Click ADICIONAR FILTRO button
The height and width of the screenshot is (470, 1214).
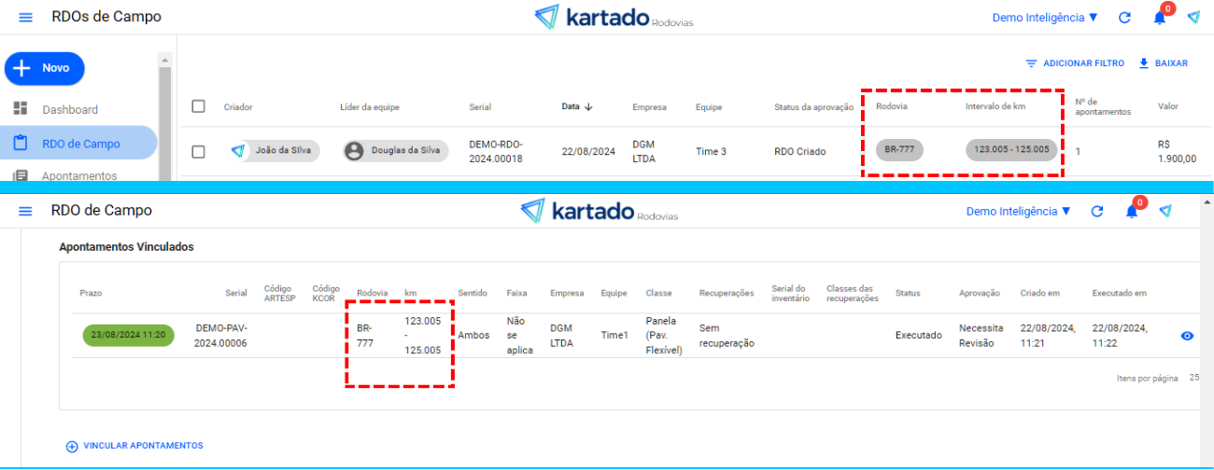[1074, 63]
